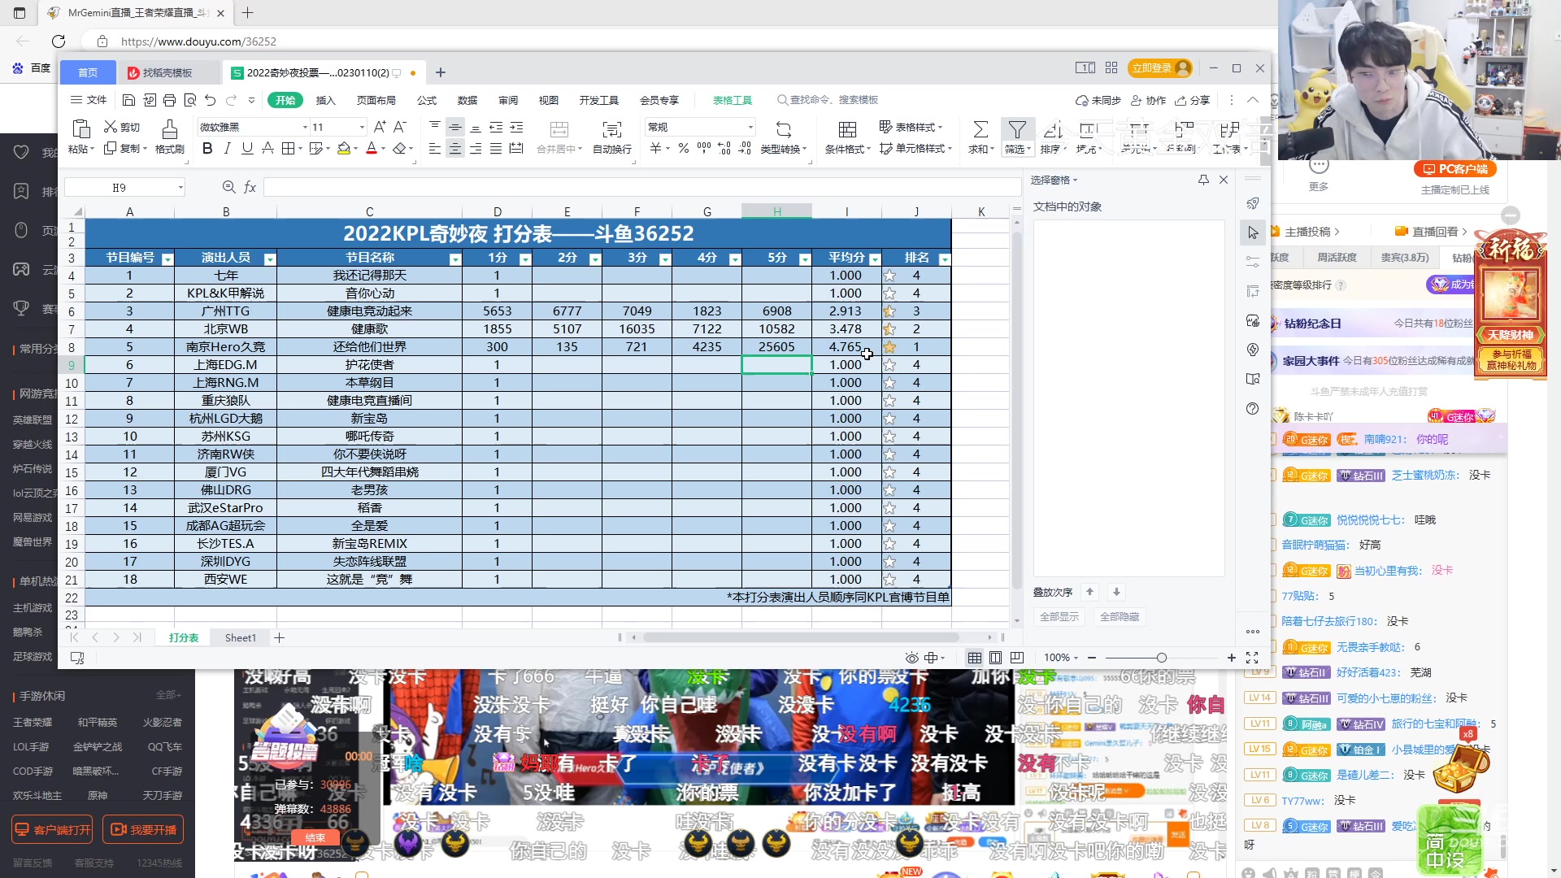
Task: Click 我要开播 button on Douyu page
Action: 143,830
